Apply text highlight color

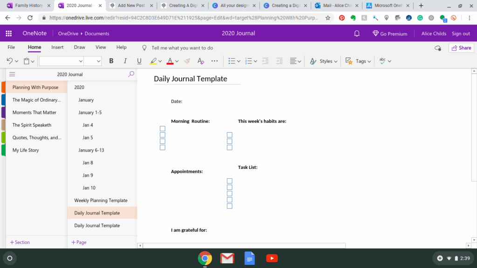153,61
